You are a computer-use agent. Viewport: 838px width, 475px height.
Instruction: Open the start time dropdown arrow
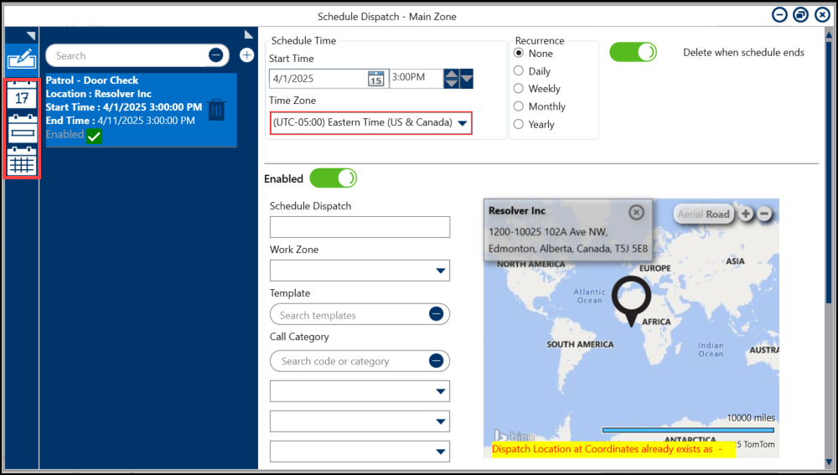[x=467, y=79]
